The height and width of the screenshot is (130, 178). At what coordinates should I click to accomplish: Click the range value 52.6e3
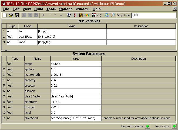[x=76, y=64]
